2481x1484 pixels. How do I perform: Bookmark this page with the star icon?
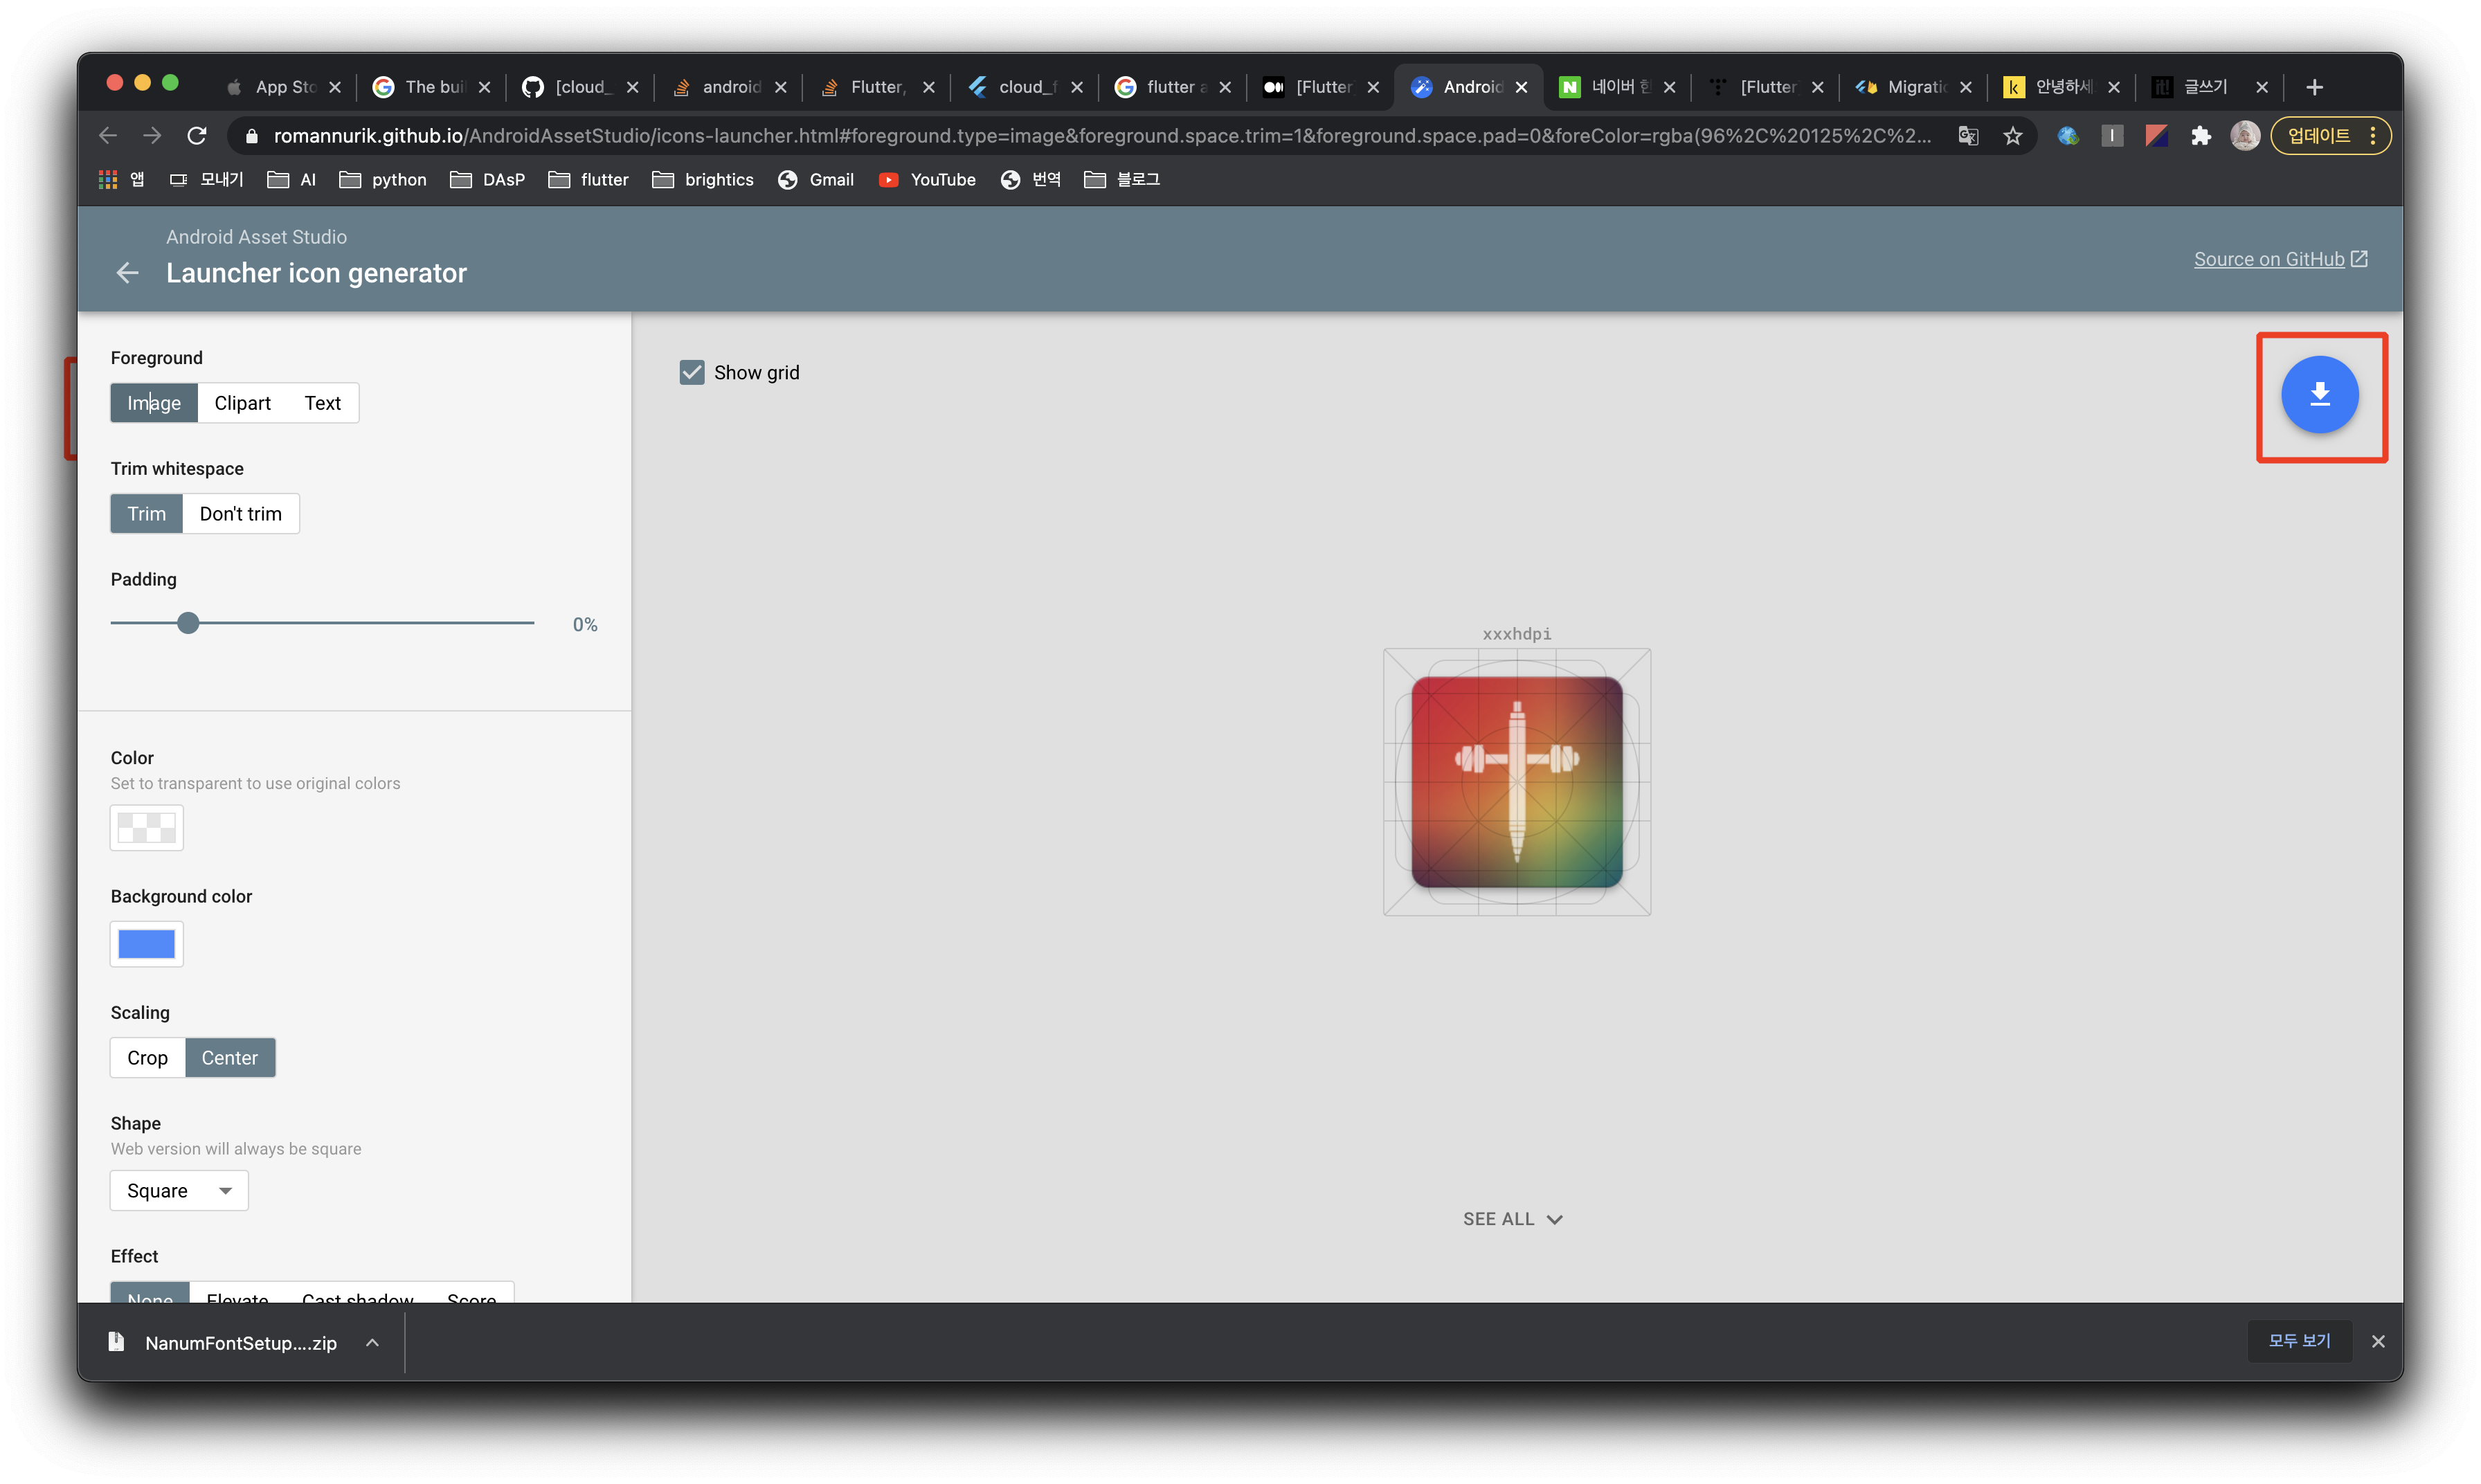pyautogui.click(x=2012, y=136)
